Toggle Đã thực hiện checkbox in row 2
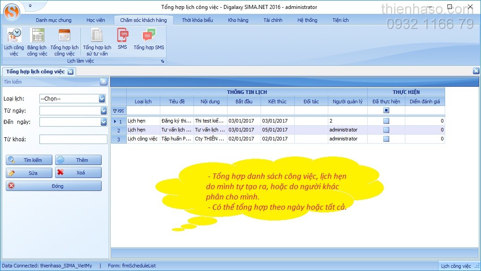Image resolution: width=481 pixels, height=271 pixels. click(386, 130)
